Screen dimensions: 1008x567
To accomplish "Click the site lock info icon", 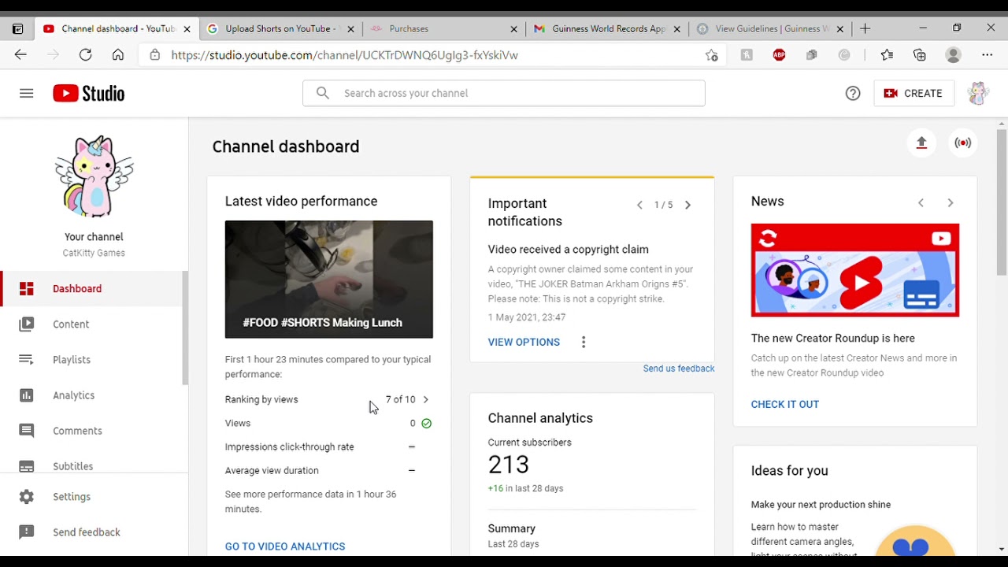I will [x=154, y=54].
